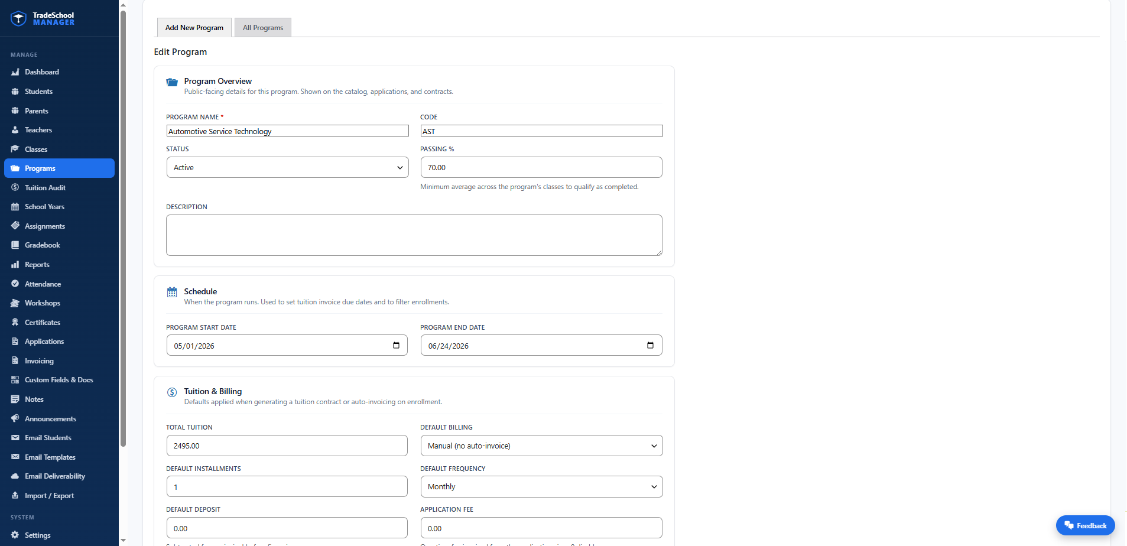1127x546 pixels.
Task: Click the Tuition Audit dollar icon
Action: 15,187
